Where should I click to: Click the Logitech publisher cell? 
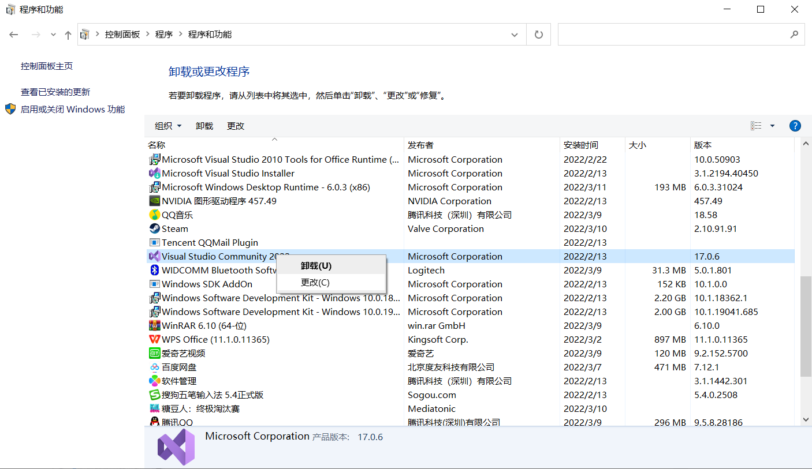(426, 271)
